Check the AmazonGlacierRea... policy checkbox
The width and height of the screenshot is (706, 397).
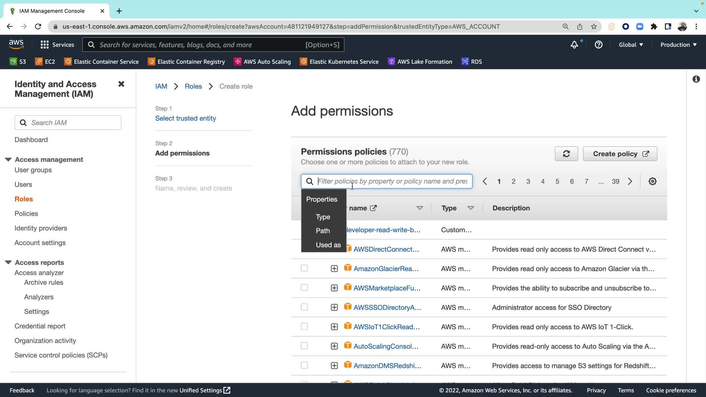304,268
